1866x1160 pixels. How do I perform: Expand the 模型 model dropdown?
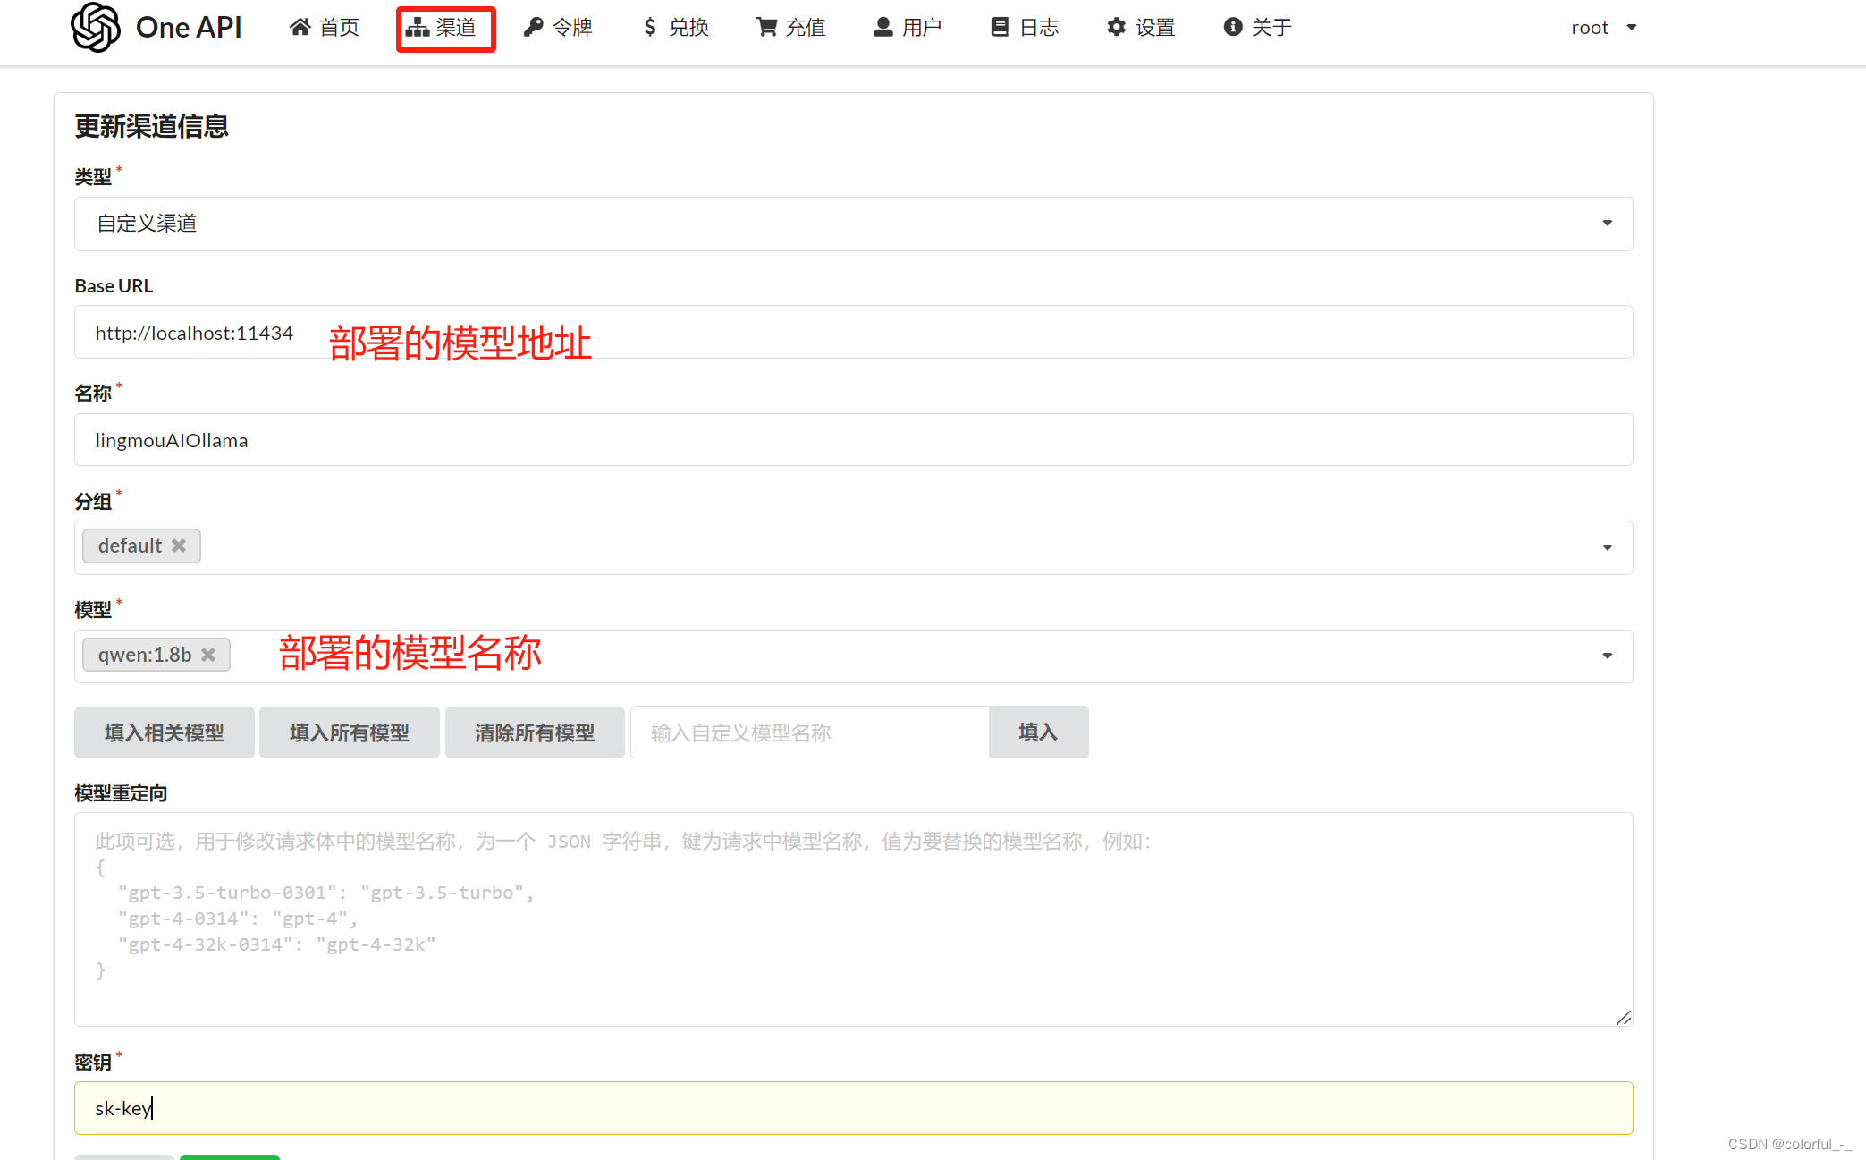coord(1607,655)
